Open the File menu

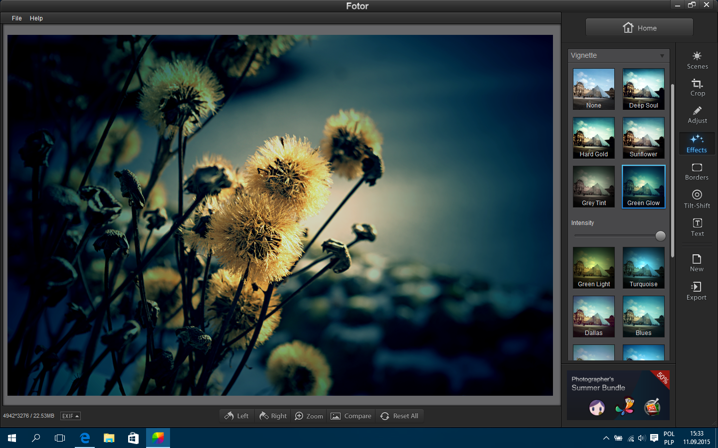click(x=17, y=18)
